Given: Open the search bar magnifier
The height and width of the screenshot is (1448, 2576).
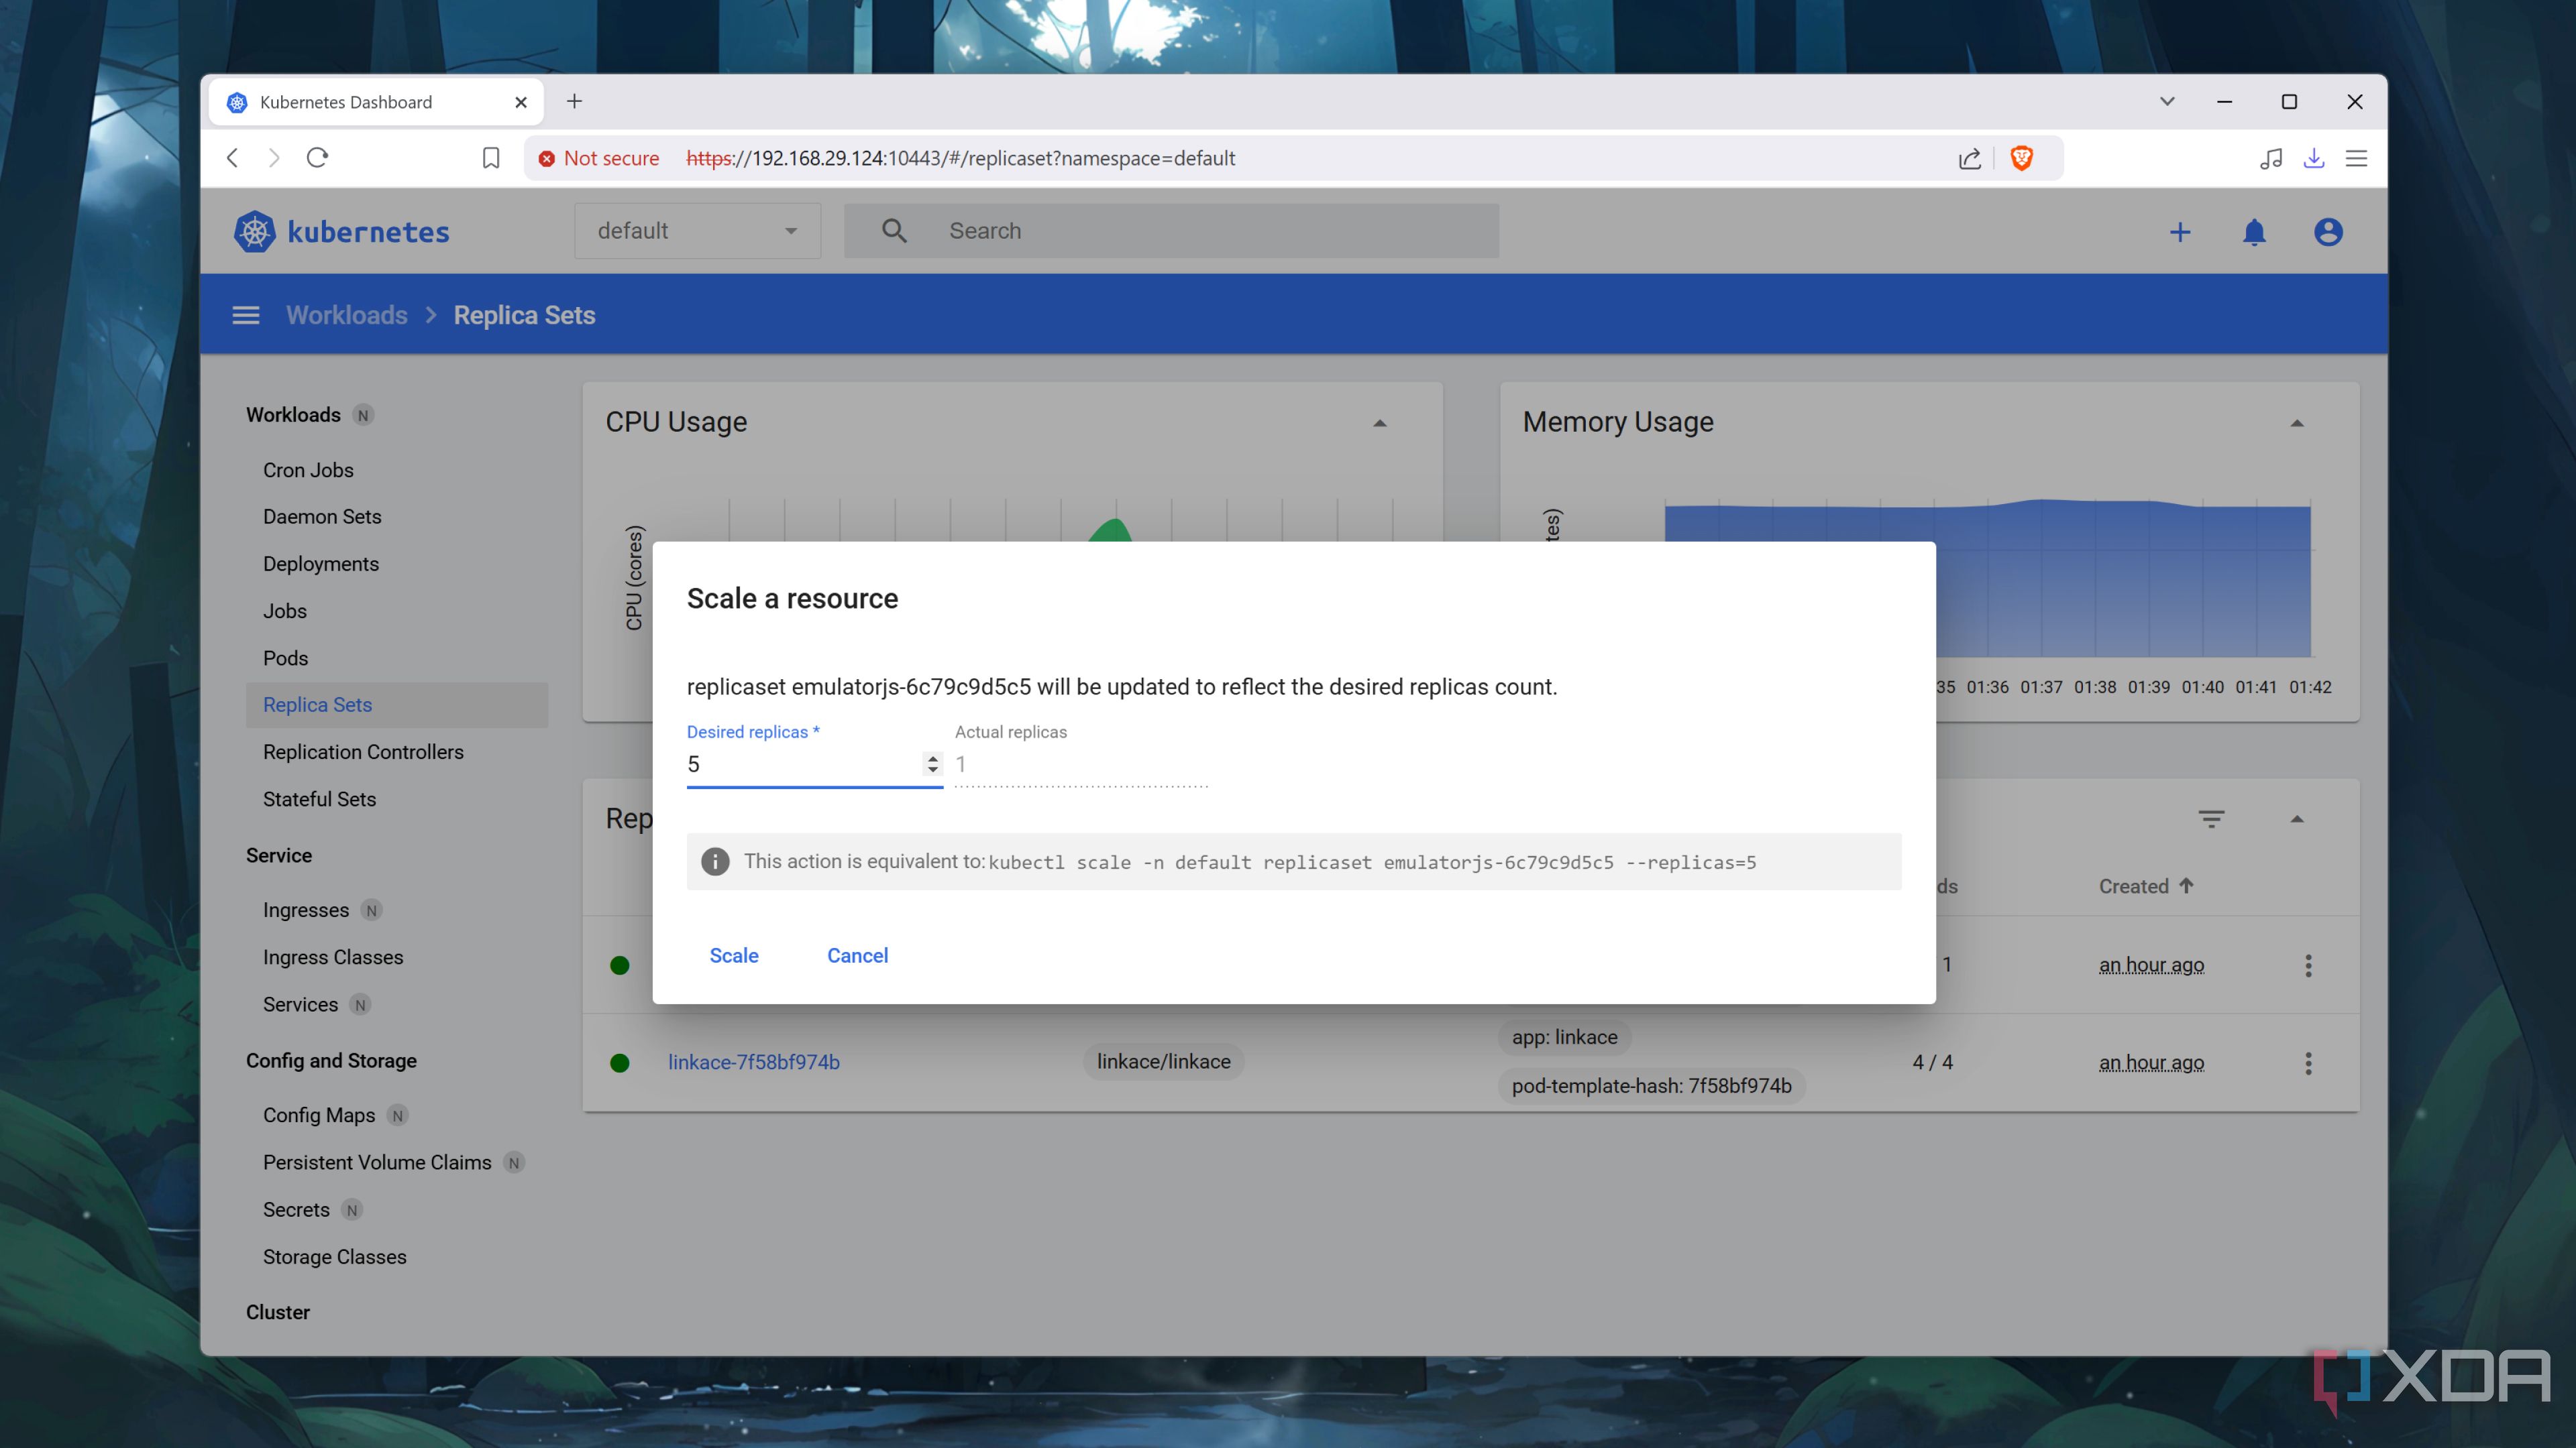Looking at the screenshot, I should (x=894, y=230).
